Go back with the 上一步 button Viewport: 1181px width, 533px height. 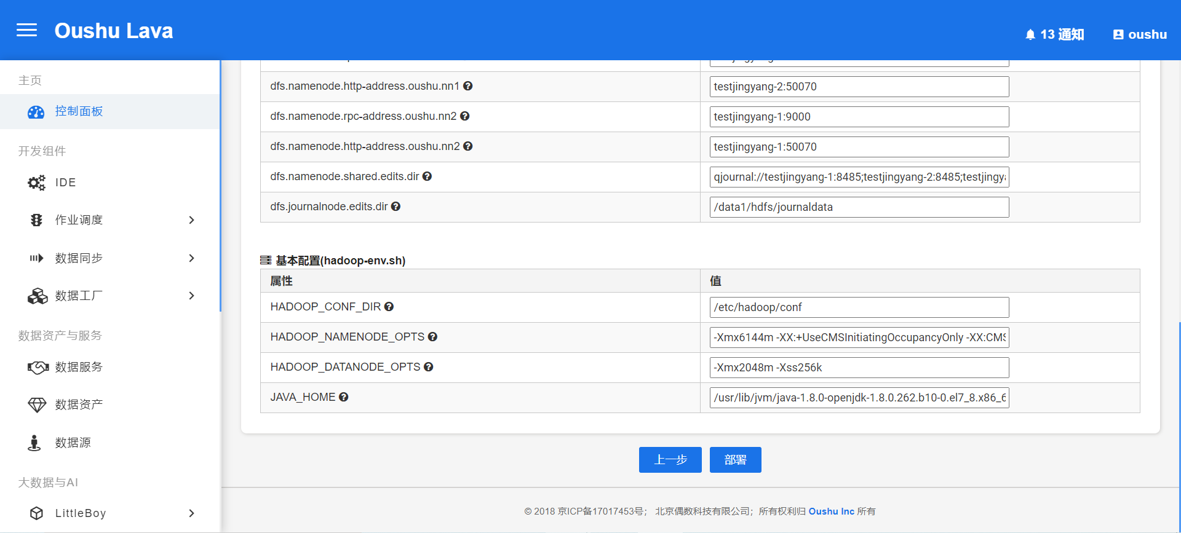click(670, 460)
